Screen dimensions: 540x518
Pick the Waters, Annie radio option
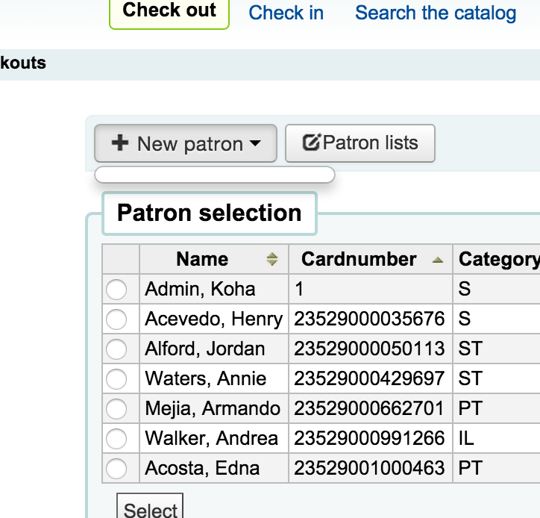coord(116,378)
